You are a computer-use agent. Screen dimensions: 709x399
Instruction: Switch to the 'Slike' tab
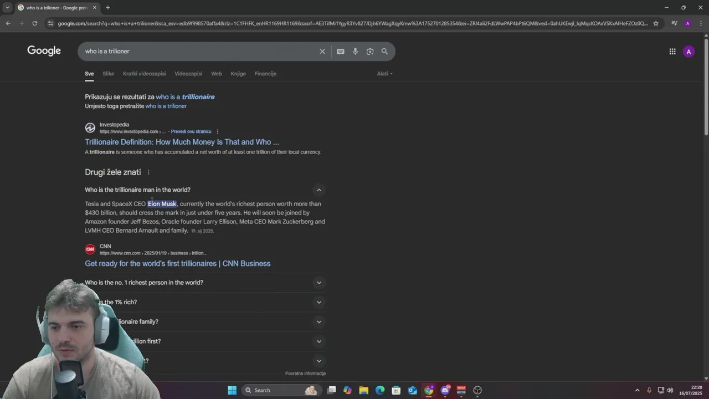click(x=108, y=74)
